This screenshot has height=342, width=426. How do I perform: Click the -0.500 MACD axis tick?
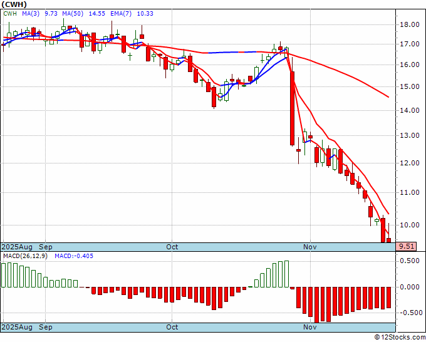(410, 313)
